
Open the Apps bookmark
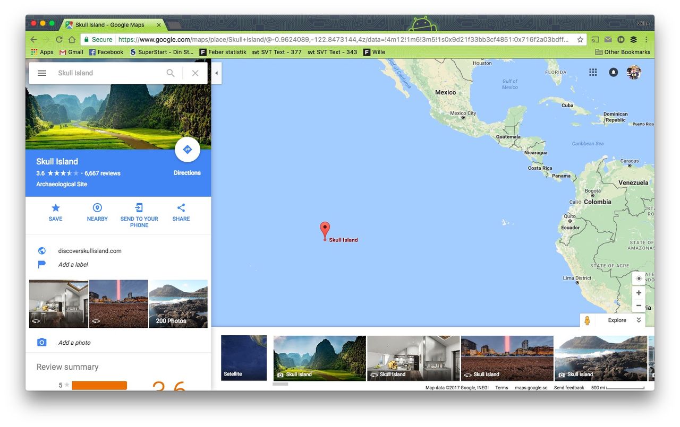(x=42, y=52)
